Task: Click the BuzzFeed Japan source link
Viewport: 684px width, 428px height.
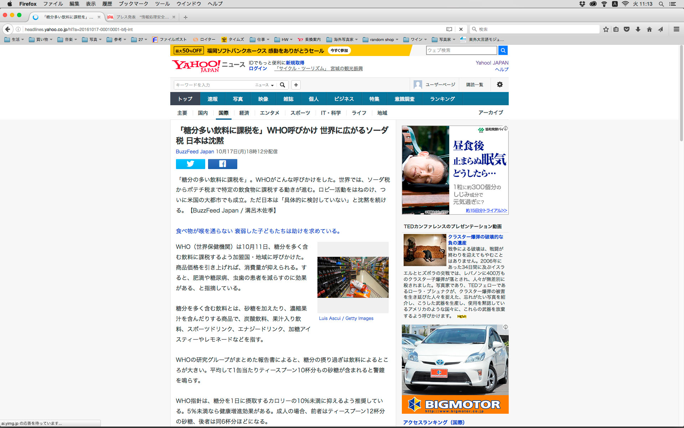Action: 195,152
